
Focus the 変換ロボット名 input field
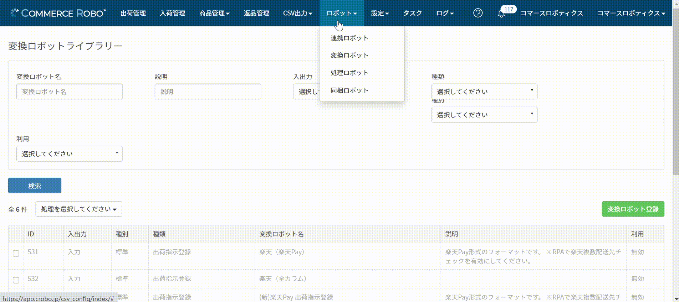point(70,92)
